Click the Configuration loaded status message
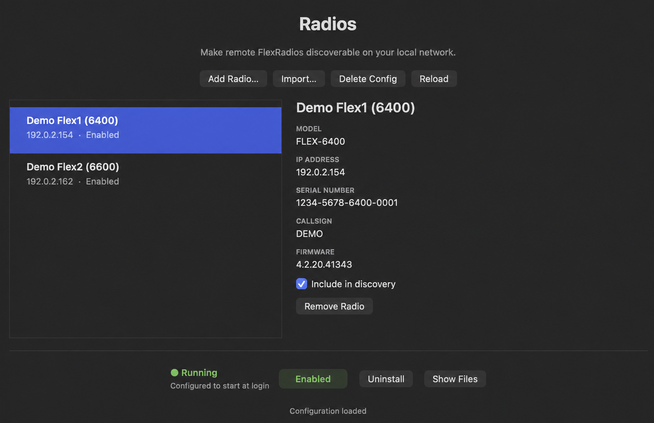Image resolution: width=654 pixels, height=423 pixels. click(x=328, y=411)
